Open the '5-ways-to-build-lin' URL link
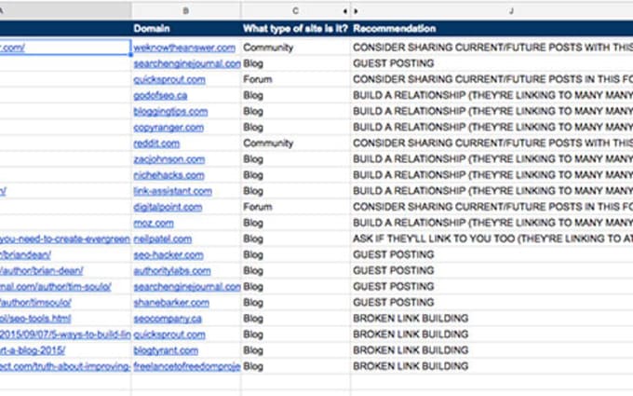This screenshot has height=396, width=633. [x=65, y=335]
